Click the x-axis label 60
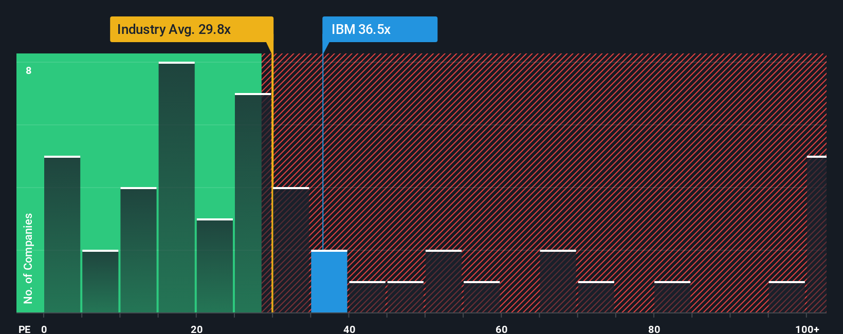The image size is (843, 334). pyautogui.click(x=501, y=329)
